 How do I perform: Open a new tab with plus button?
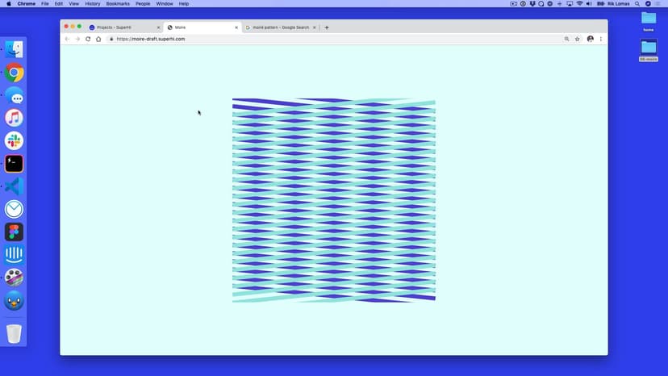click(327, 27)
